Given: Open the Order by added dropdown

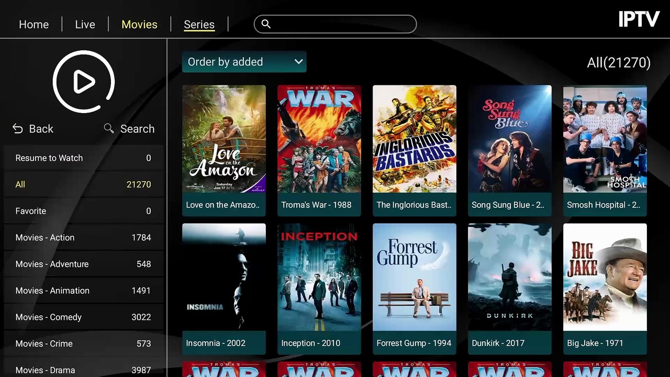Looking at the screenshot, I should 244,62.
